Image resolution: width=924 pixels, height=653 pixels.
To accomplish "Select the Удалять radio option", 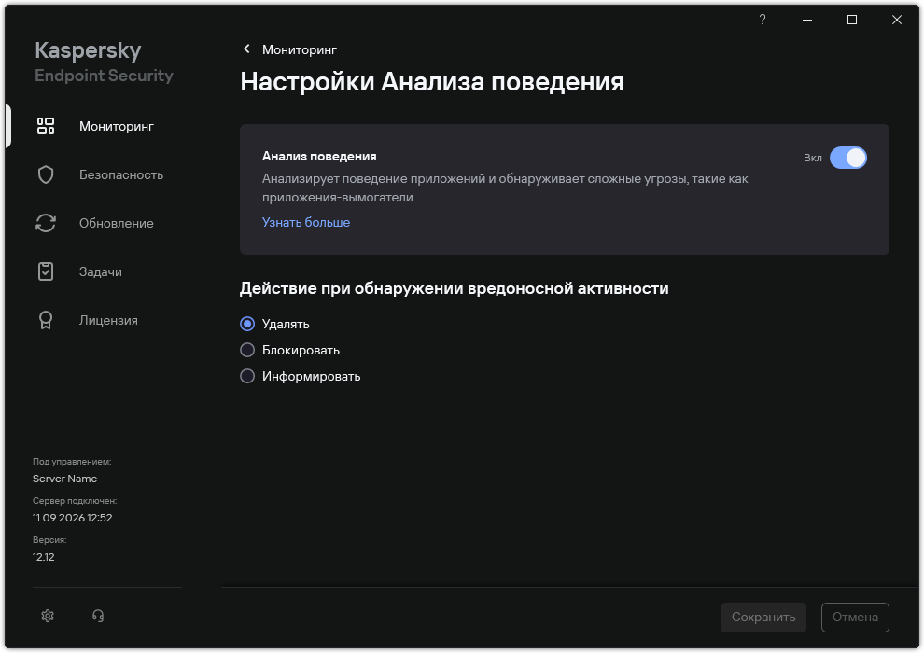I will (x=247, y=324).
